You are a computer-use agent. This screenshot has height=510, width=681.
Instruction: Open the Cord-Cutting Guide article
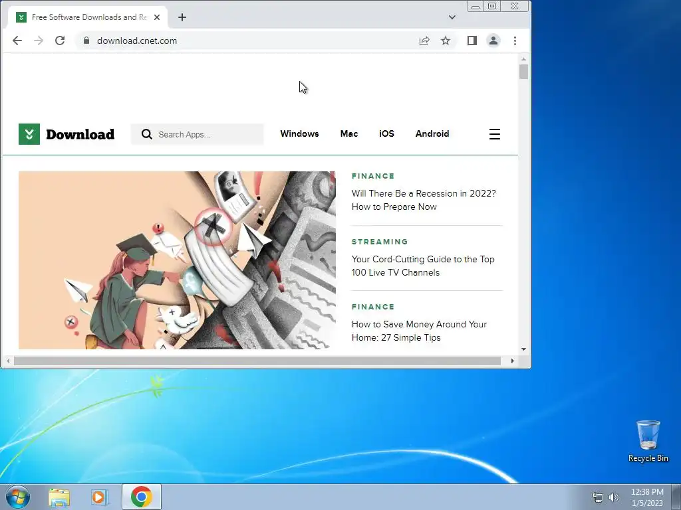coord(423,266)
